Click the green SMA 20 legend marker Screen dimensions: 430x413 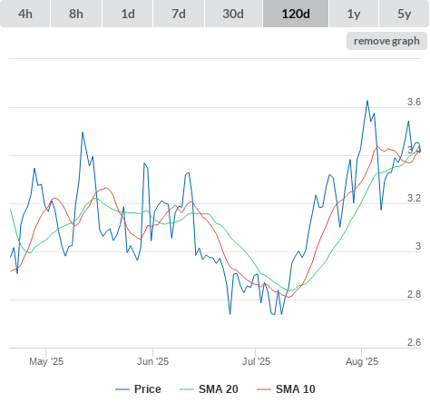pos(187,389)
